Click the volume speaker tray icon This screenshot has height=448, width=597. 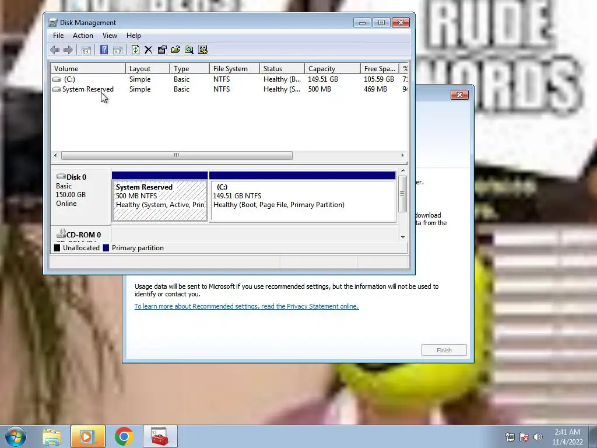point(538,437)
